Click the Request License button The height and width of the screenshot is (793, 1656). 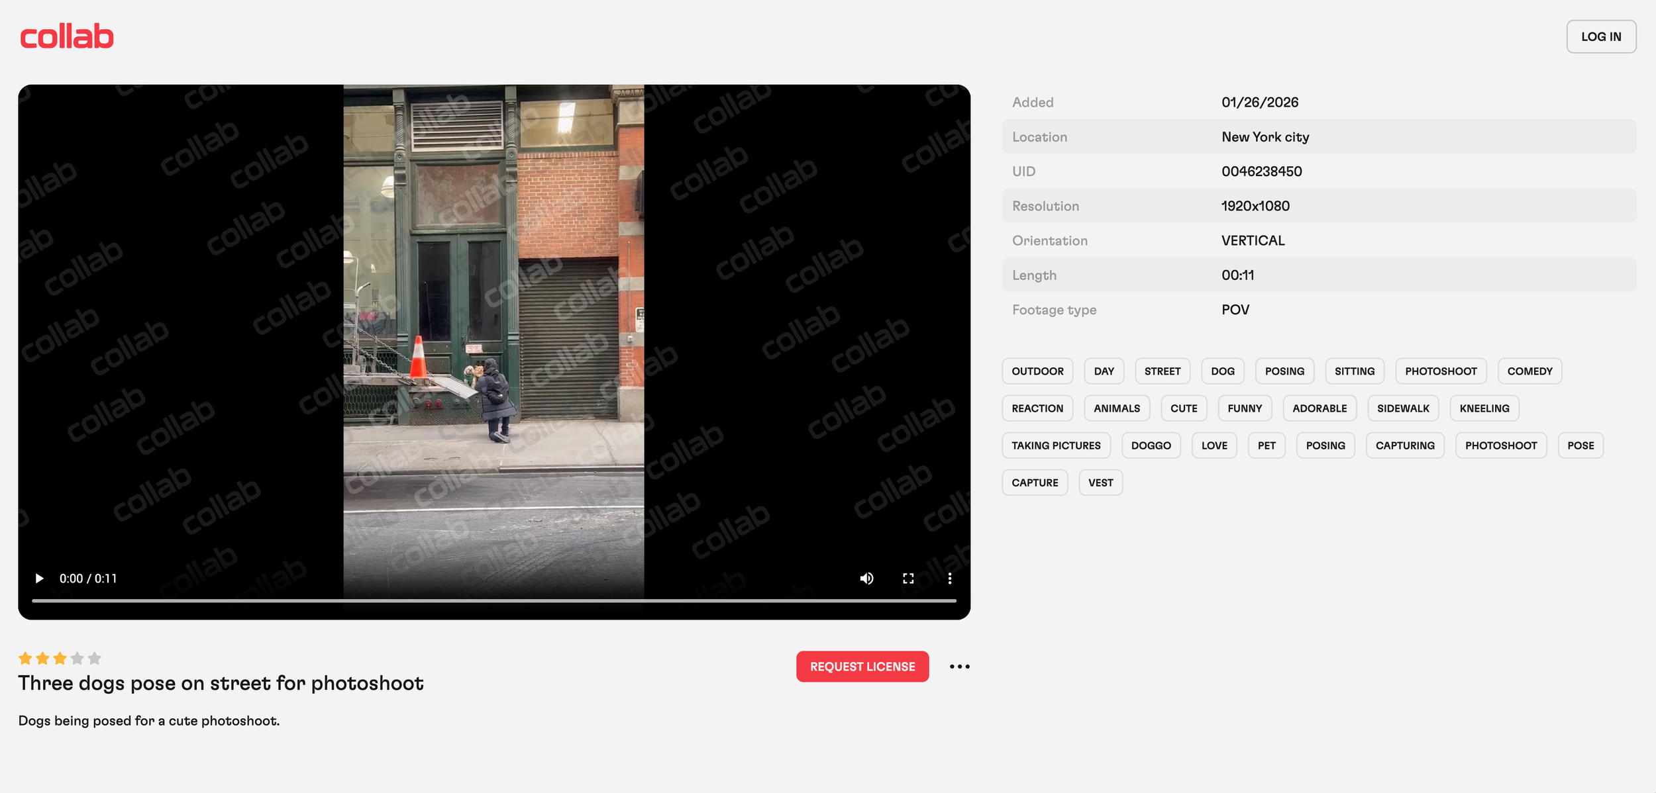tap(862, 667)
